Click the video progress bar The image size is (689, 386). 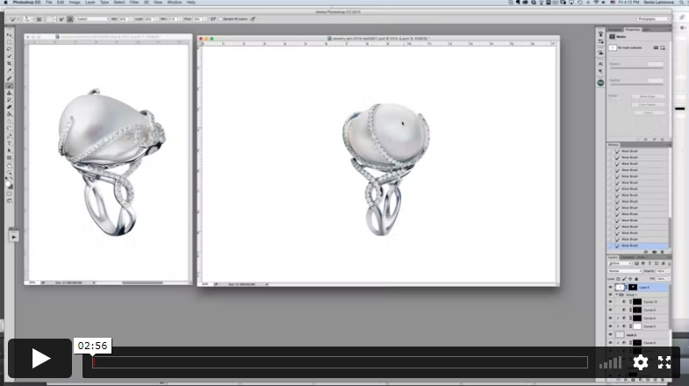coord(340,362)
